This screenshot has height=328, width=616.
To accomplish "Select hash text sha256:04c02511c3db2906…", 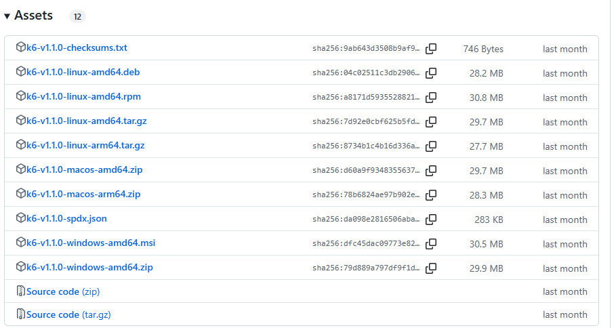I will click(x=366, y=73).
